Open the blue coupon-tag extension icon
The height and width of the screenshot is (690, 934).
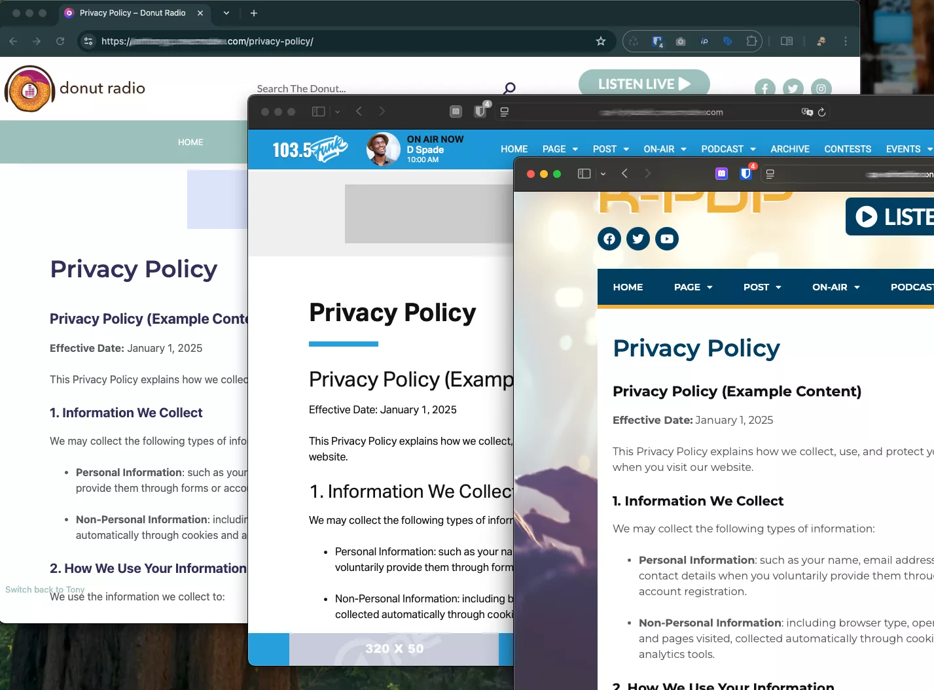pyautogui.click(x=727, y=41)
